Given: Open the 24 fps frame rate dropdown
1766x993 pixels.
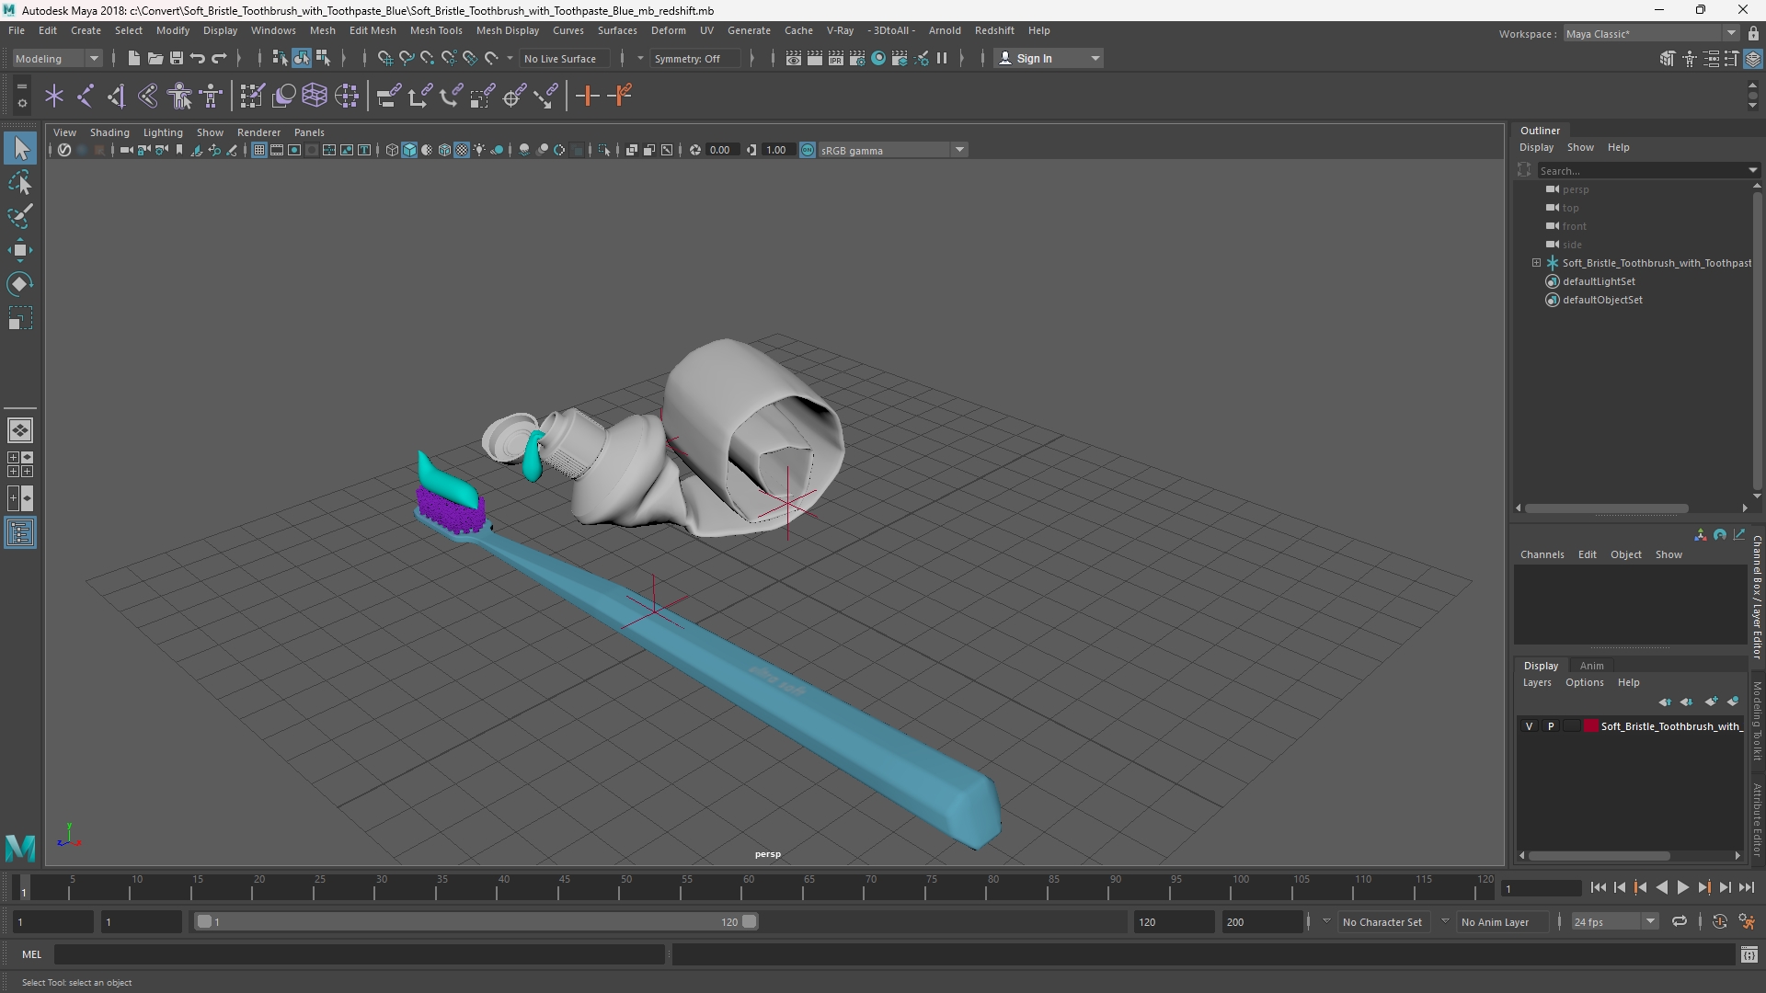Looking at the screenshot, I should point(1614,921).
